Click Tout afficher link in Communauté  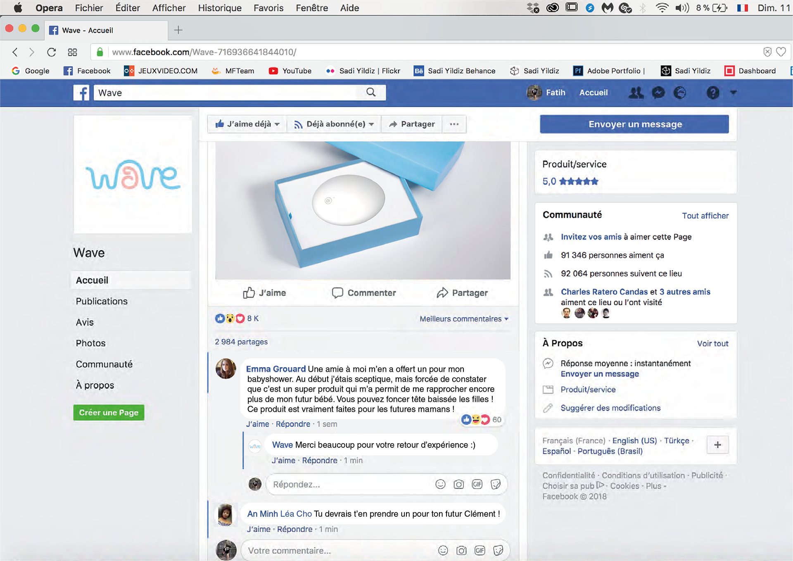point(705,216)
